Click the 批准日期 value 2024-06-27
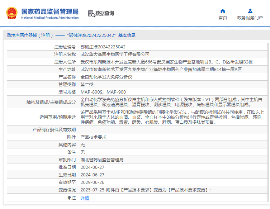Image resolution: width=270 pixels, height=209 pixels. [92, 167]
